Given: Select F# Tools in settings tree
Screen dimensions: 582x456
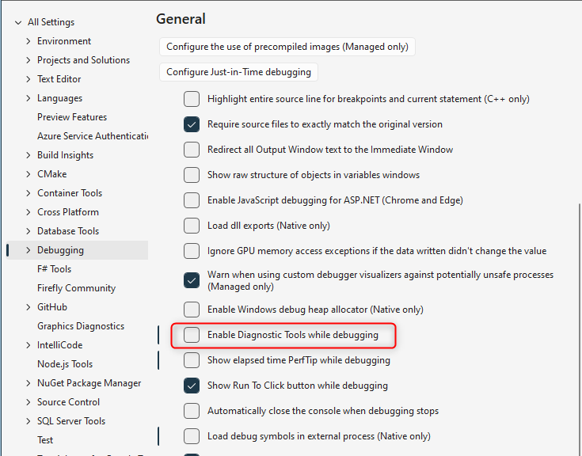Looking at the screenshot, I should 54,269.
